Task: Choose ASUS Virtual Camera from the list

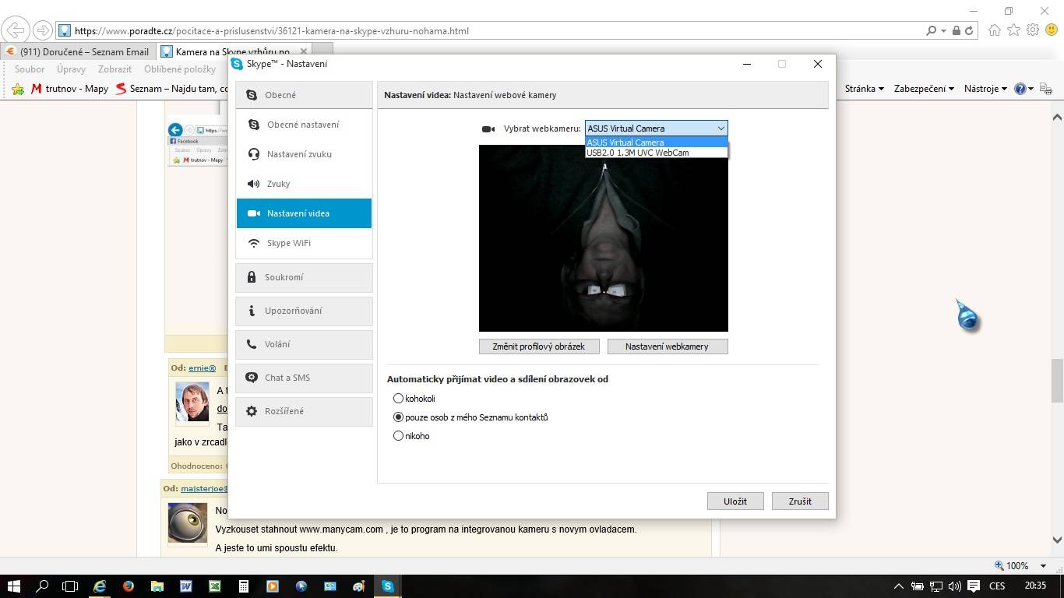Action: pos(656,142)
